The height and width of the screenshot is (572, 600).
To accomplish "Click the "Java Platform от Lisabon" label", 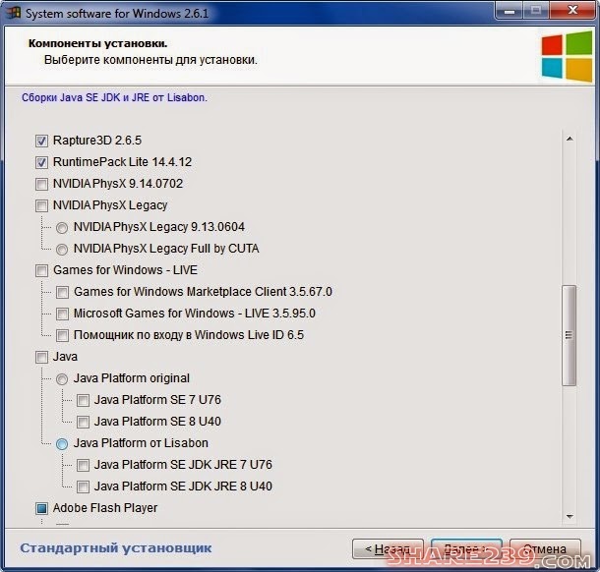I will (141, 443).
